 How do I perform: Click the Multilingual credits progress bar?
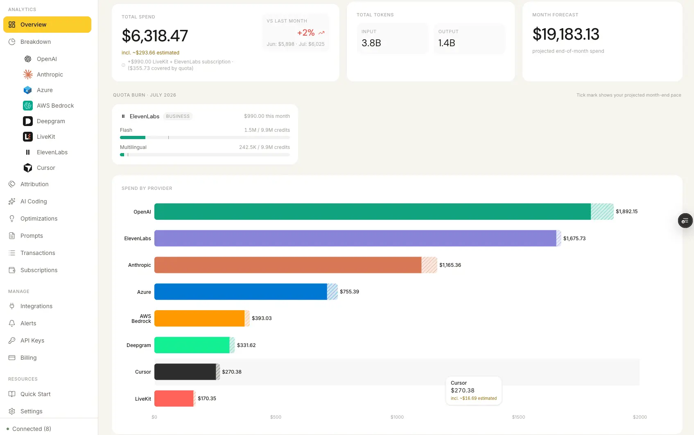(x=205, y=155)
